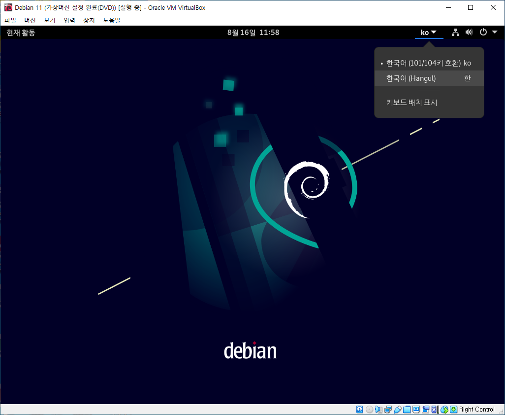Viewport: 505px width, 415px height.
Task: Open the 보기 menu
Action: tap(50, 20)
